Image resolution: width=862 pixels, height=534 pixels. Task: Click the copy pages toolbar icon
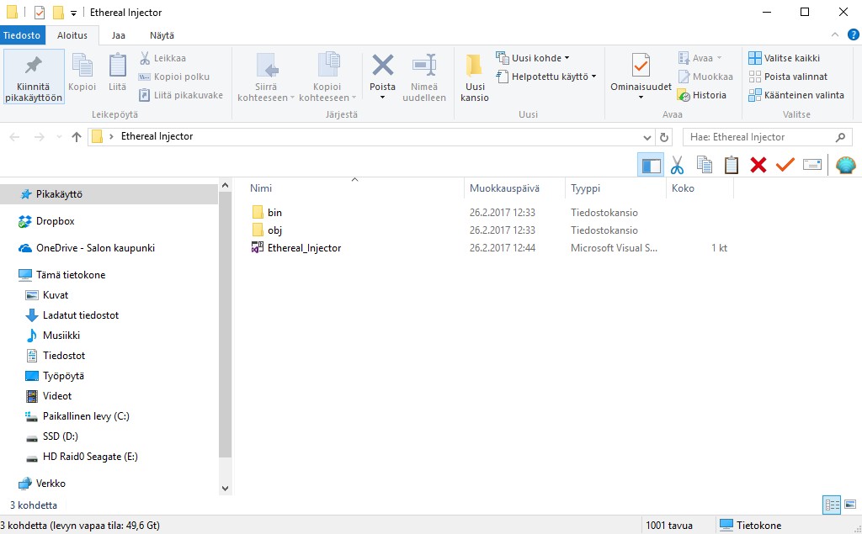705,165
